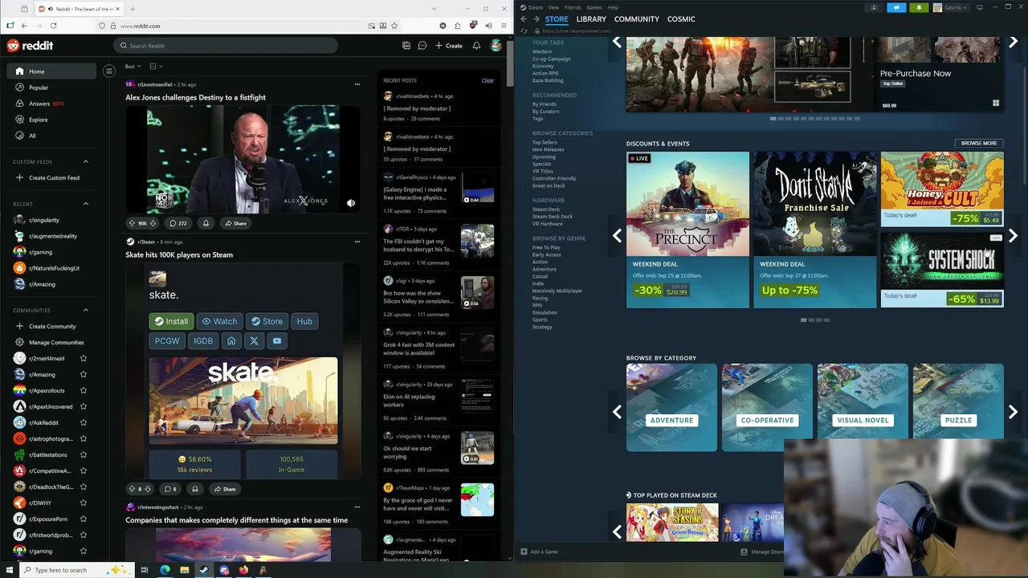This screenshot has height=578, width=1028.
Task: Bookmark this page with star icon
Action: point(394,26)
